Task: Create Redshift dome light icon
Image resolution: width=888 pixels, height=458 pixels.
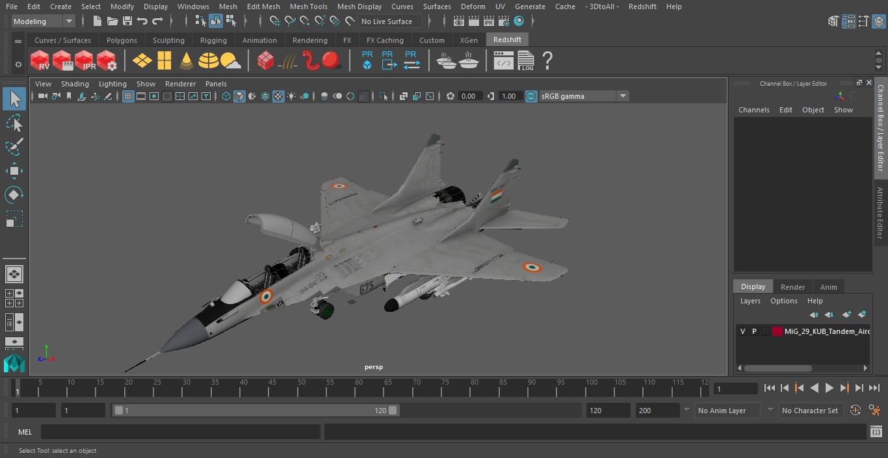Action: pos(208,60)
